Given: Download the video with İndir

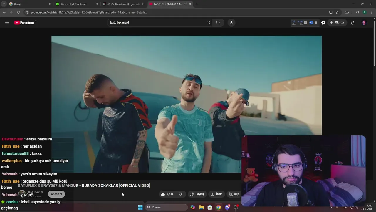Looking at the screenshot, I should pos(217,194).
